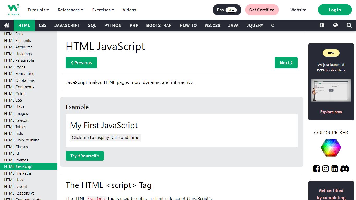The image size is (356, 200).
Task: Expand the Exercises dropdown
Action: pyautogui.click(x=103, y=10)
